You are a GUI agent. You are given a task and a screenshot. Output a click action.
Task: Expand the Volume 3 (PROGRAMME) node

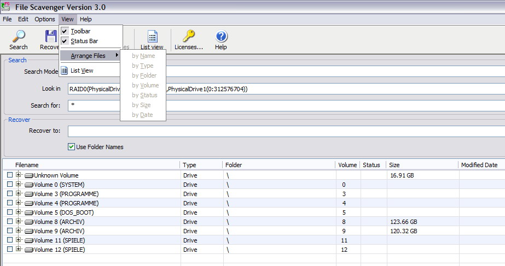[x=19, y=193]
